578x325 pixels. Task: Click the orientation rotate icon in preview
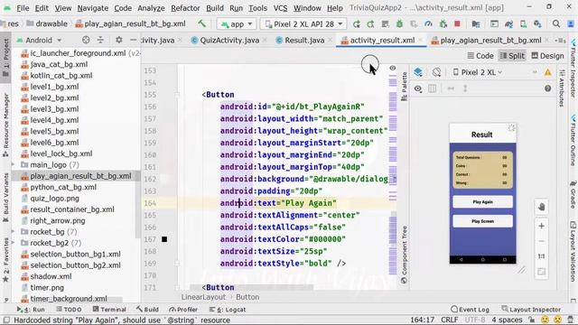[436, 72]
